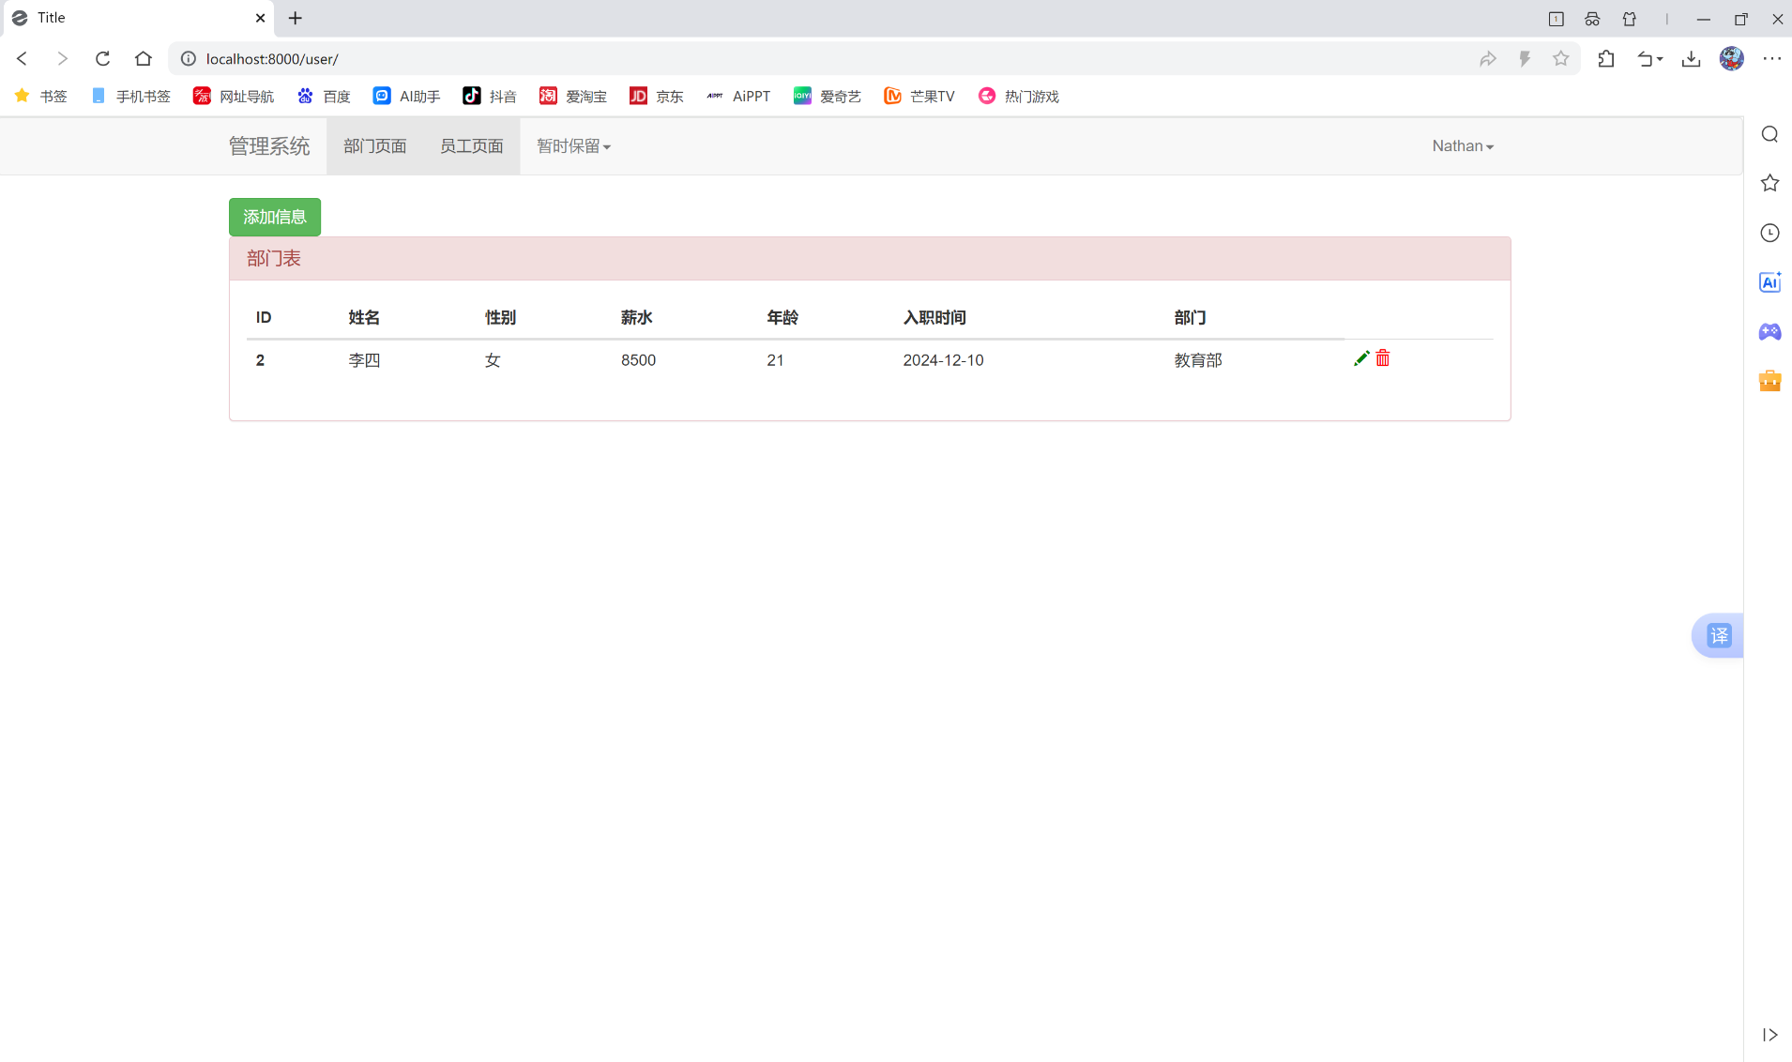Open the 京东 bookmark
The image size is (1792, 1062).
click(657, 96)
